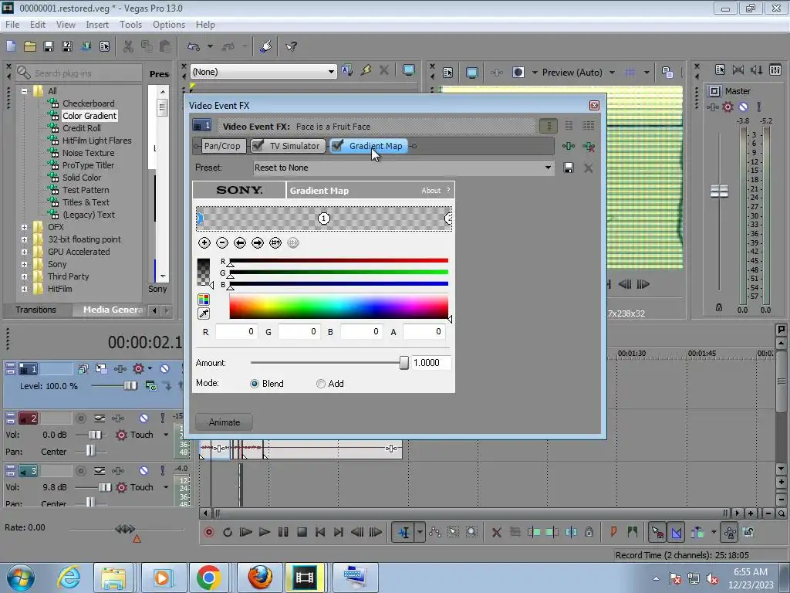The width and height of the screenshot is (790, 593).
Task: Arm audio track 2 for record
Action: (x=80, y=418)
